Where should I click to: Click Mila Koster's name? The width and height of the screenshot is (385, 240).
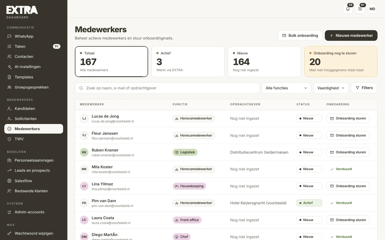[102, 167]
